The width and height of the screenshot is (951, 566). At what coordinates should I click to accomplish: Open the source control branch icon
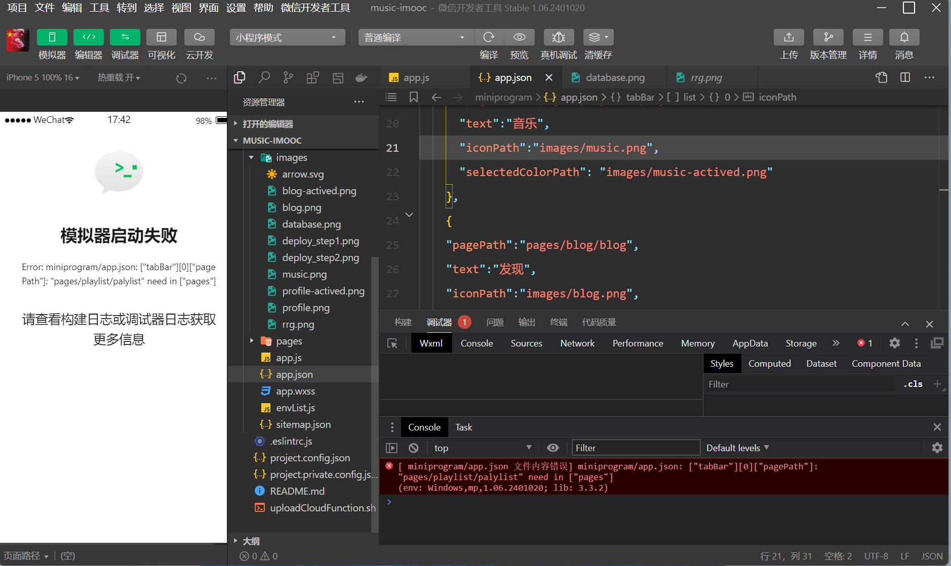[x=288, y=77]
